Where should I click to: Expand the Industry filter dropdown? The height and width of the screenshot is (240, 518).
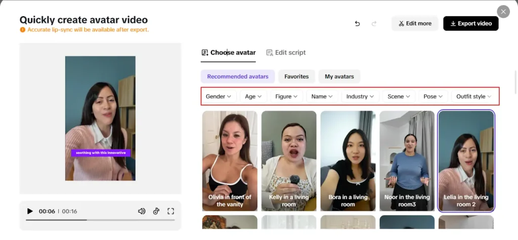(360, 97)
